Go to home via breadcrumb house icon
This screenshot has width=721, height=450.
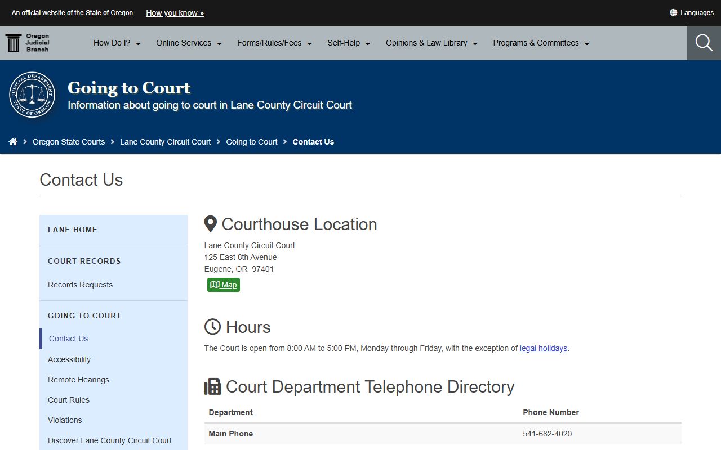point(13,142)
